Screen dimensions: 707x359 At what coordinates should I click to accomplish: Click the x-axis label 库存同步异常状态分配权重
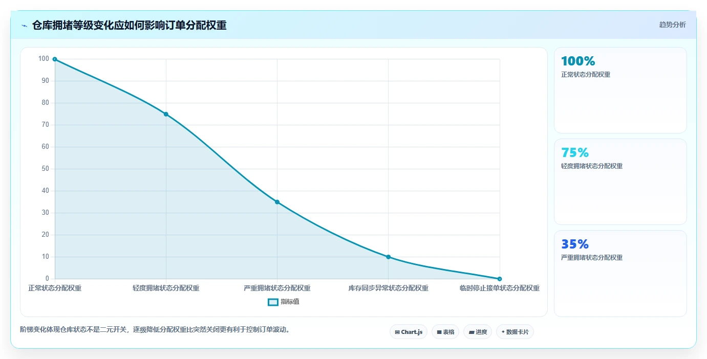388,288
